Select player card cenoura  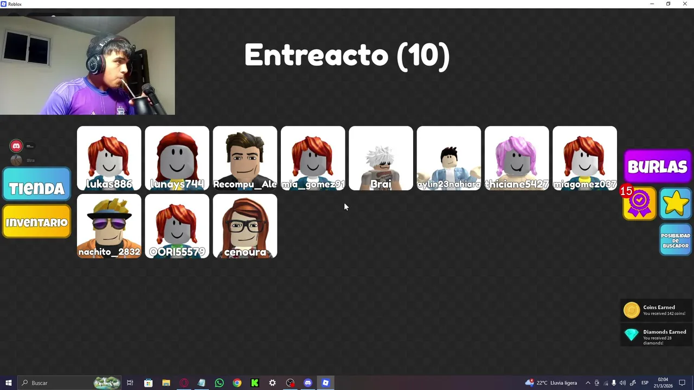point(245,226)
